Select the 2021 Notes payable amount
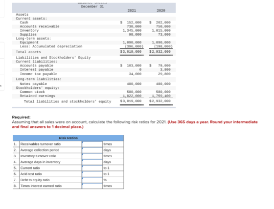The image size is (274, 209). click(x=134, y=84)
